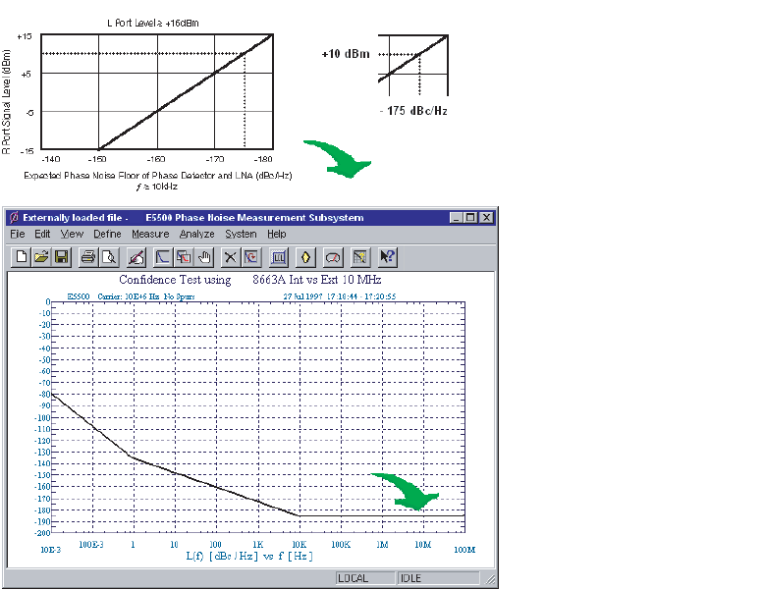The image size is (764, 590).
Task: Print the graph with the printer icon
Action: tap(88, 257)
